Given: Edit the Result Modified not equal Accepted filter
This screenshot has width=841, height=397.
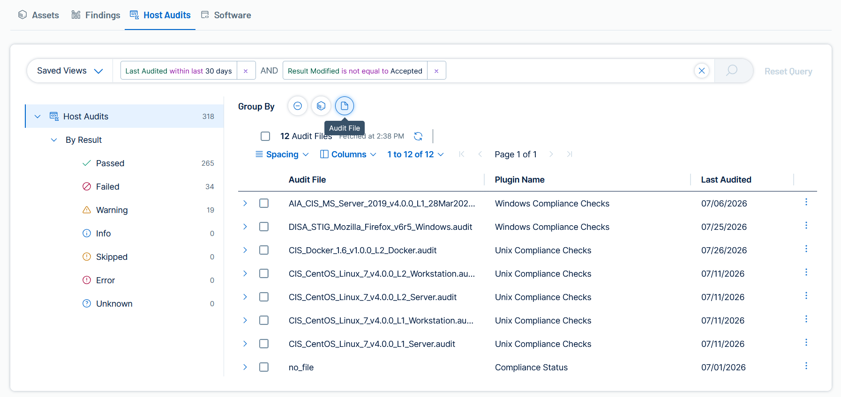Looking at the screenshot, I should click(355, 71).
